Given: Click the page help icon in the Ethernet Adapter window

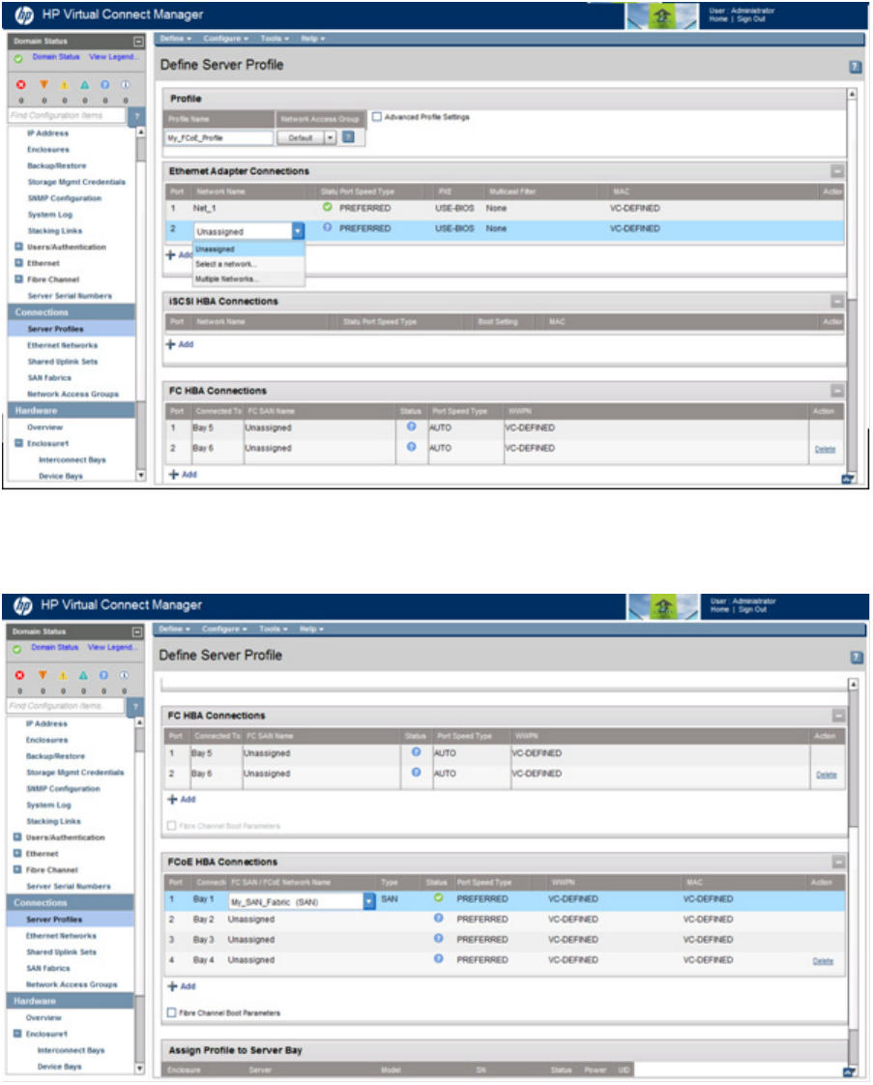Looking at the screenshot, I should click(x=855, y=67).
